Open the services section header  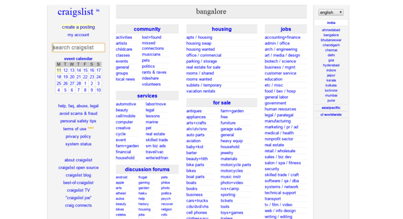click(x=147, y=96)
